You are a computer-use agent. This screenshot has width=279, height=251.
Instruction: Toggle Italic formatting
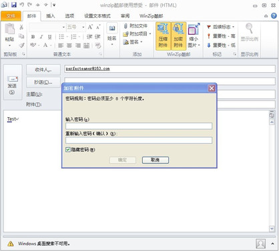(41, 37)
